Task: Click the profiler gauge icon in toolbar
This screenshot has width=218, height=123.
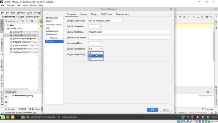Action: [180, 17]
